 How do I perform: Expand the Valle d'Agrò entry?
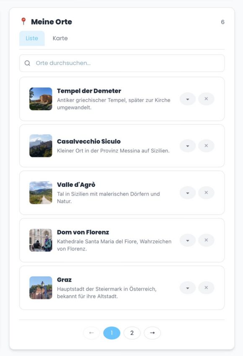point(187,193)
